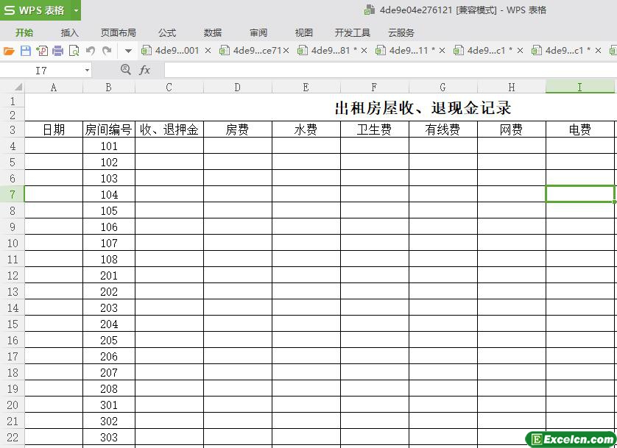Expand the cell name box dropdown
Screen dimensions: 617x448
87,71
